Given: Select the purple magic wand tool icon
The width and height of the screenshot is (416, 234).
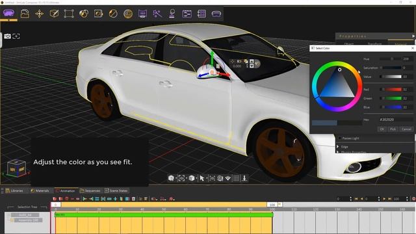Looking at the screenshot, I should pos(157,14).
